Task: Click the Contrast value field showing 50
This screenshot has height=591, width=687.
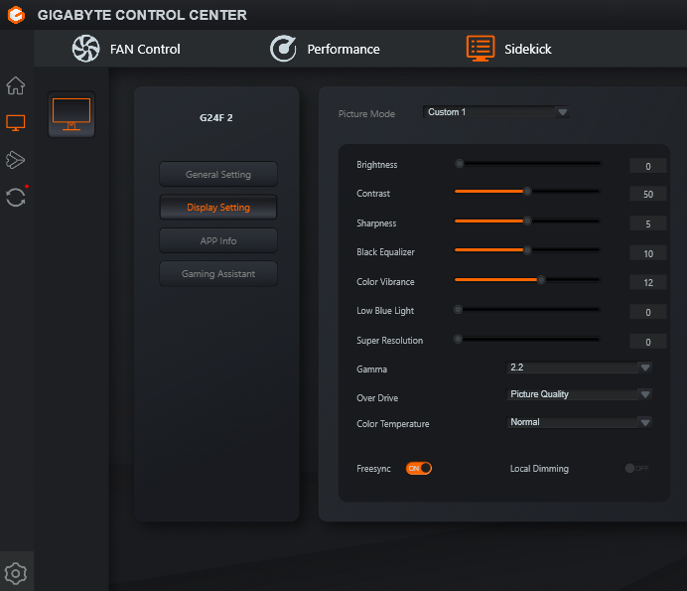Action: point(648,194)
